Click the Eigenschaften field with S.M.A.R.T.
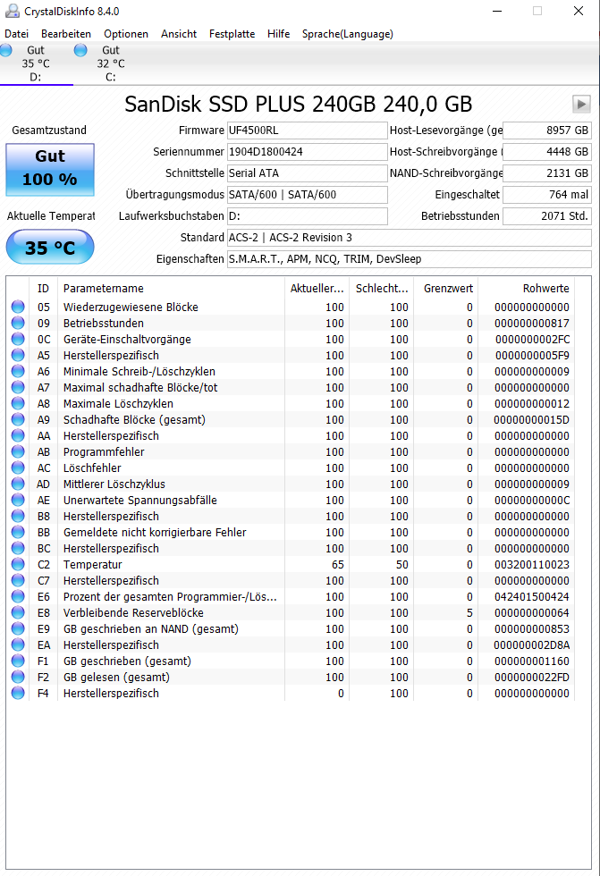Viewport: 600px width, 876px height. pyautogui.click(x=409, y=259)
